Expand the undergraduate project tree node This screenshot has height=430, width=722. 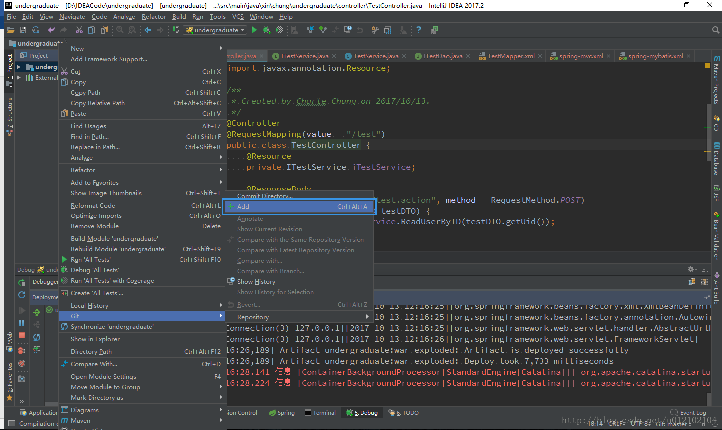point(19,67)
